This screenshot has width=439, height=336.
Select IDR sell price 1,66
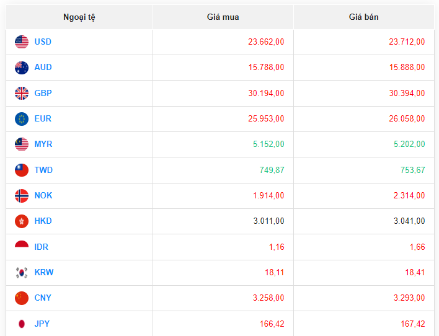coord(417,247)
